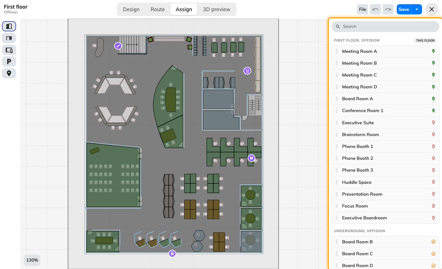Click the undo arrow button
The image size is (442, 269).
(x=375, y=9)
